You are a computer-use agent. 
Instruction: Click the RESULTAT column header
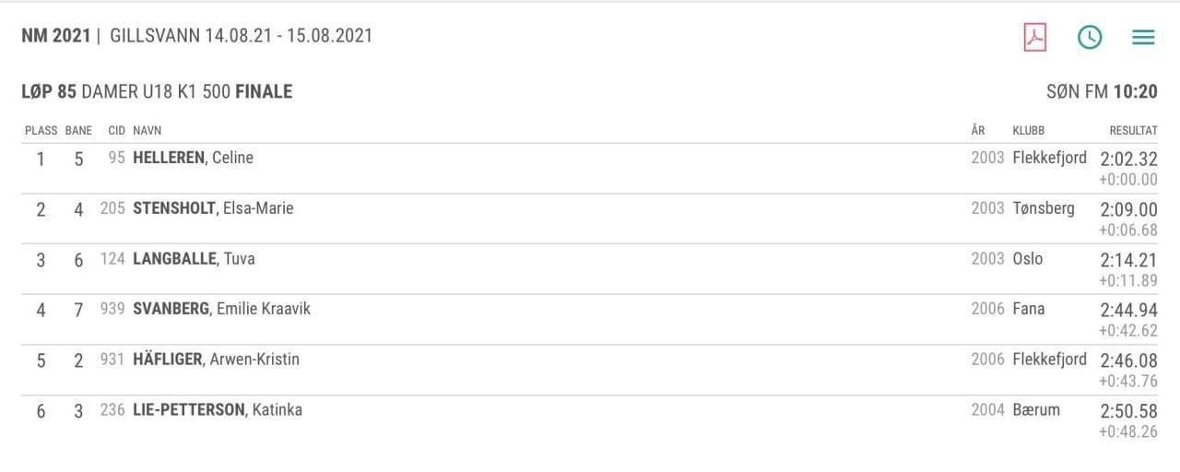tap(1133, 131)
